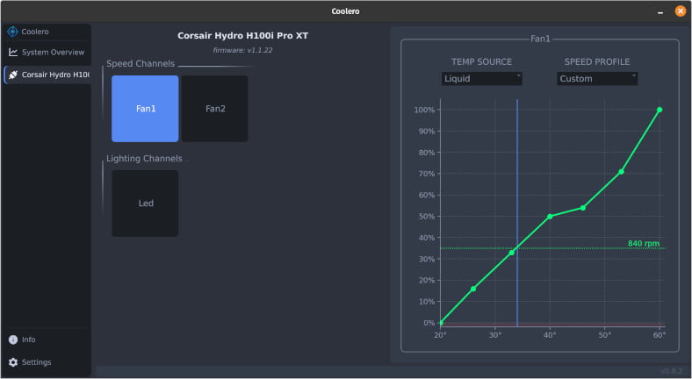
Task: Click the curve point at 100% 60°
Action: coord(660,110)
